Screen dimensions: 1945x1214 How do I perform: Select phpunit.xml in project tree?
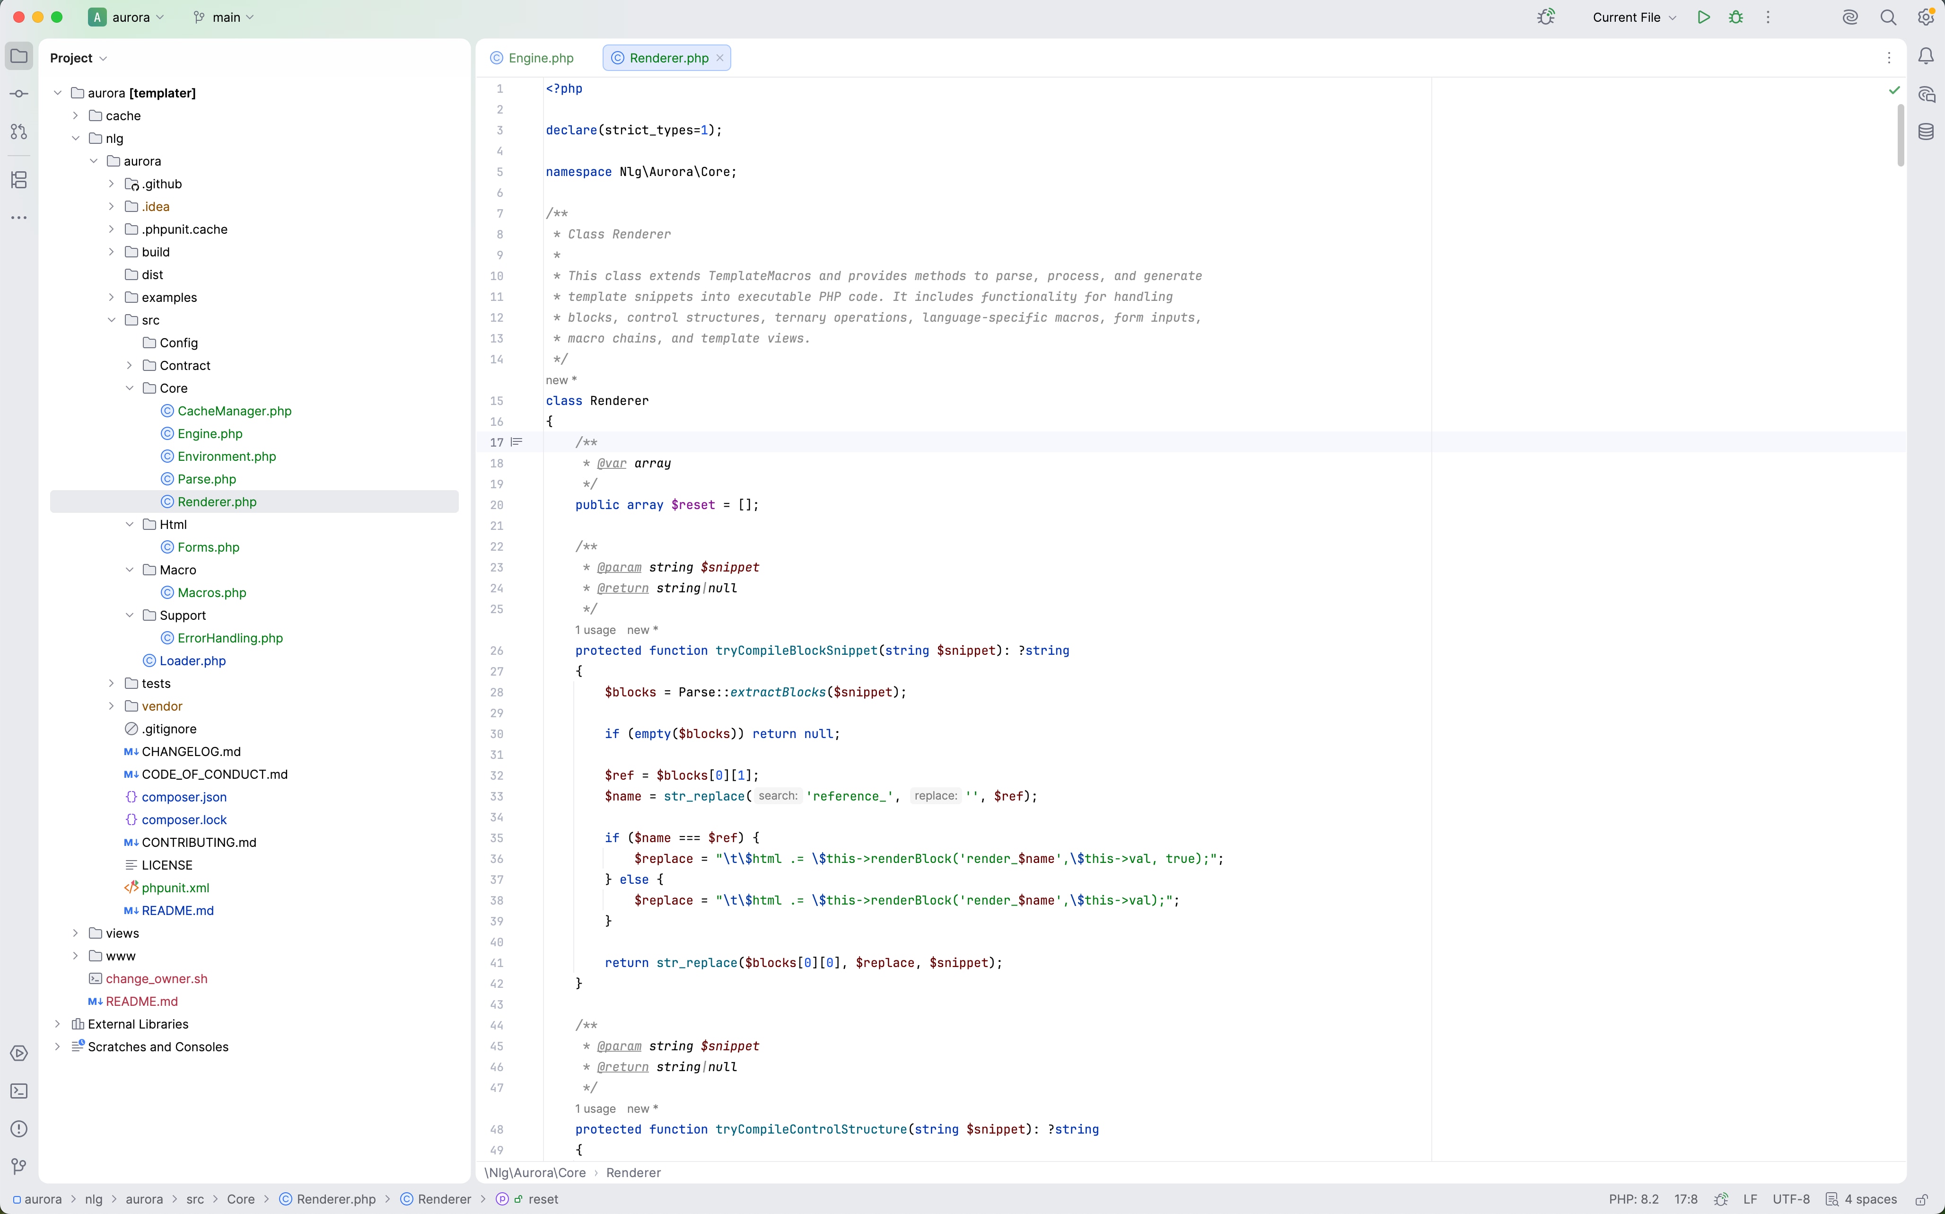pos(175,887)
